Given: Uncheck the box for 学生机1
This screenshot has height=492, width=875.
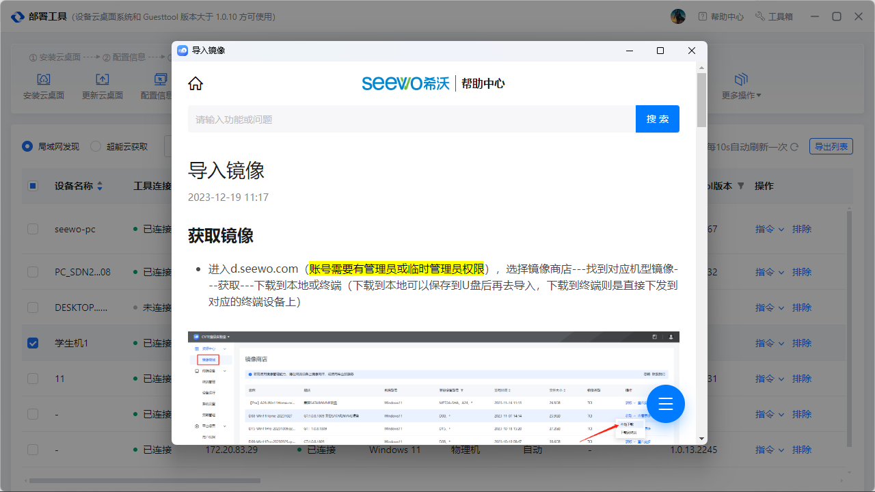Looking at the screenshot, I should point(33,343).
